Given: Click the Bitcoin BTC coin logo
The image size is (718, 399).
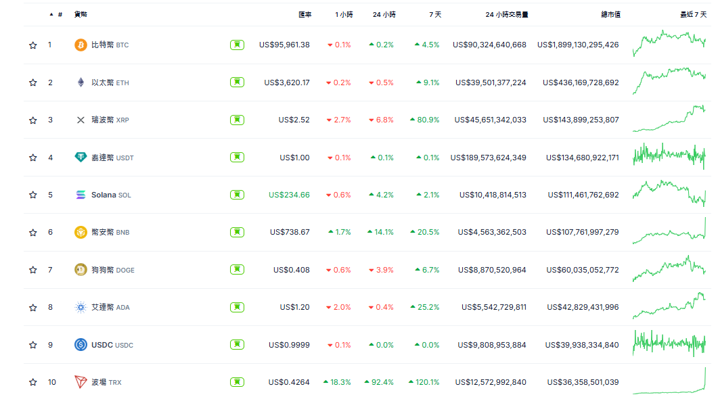Looking at the screenshot, I should pyautogui.click(x=80, y=45).
